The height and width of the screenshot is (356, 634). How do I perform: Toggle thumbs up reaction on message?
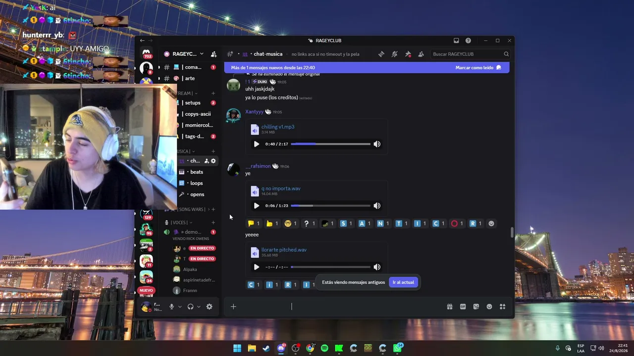(x=272, y=223)
